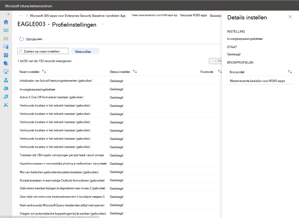Sort by Naam instellen column arrows

tap(44, 72)
